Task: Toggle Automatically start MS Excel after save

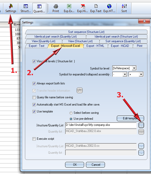Action: point(34,105)
